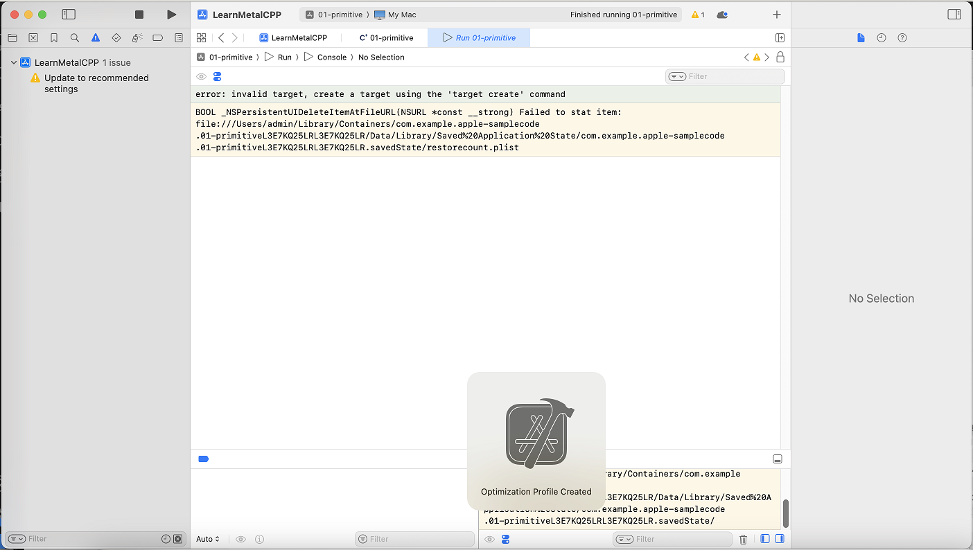Screen dimensions: 973x550
Task: Select the invalid target error line
Action: (x=485, y=94)
